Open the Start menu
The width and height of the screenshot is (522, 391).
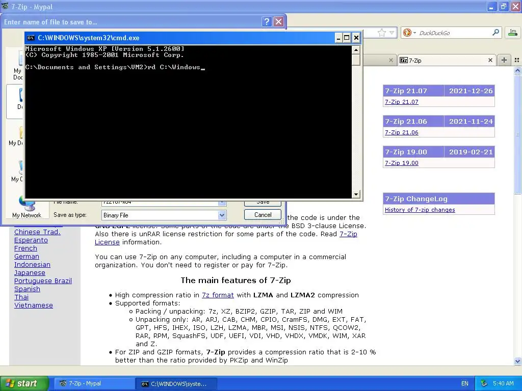point(24,383)
